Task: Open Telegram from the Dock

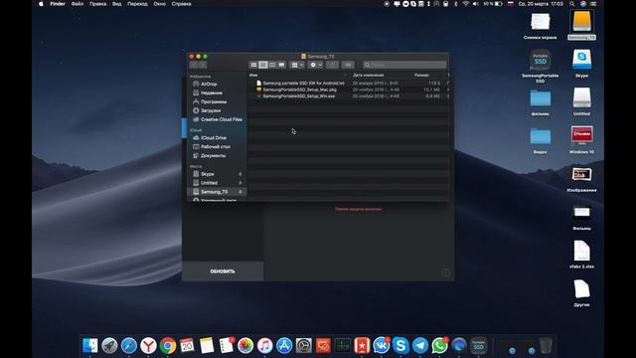Action: [x=420, y=345]
